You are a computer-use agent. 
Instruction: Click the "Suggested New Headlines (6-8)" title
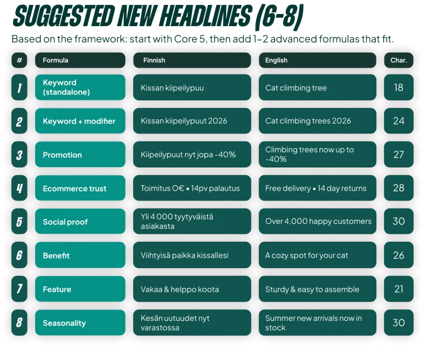(x=158, y=17)
